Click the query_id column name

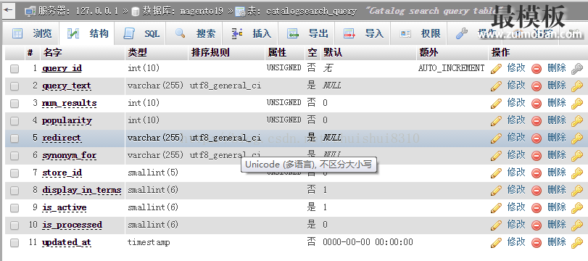click(x=62, y=69)
